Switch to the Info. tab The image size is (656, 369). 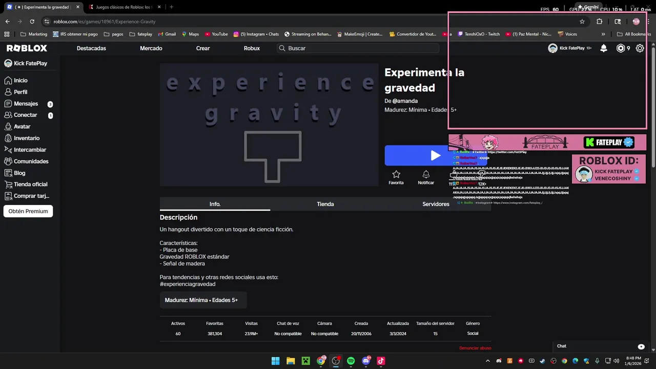click(215, 204)
